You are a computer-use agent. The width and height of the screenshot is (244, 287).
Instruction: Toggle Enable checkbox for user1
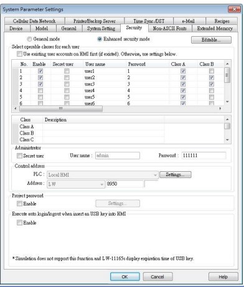pyautogui.click(x=40, y=71)
